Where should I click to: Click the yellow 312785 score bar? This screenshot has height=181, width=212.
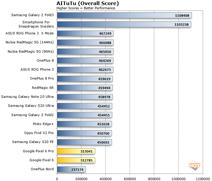[76, 160]
